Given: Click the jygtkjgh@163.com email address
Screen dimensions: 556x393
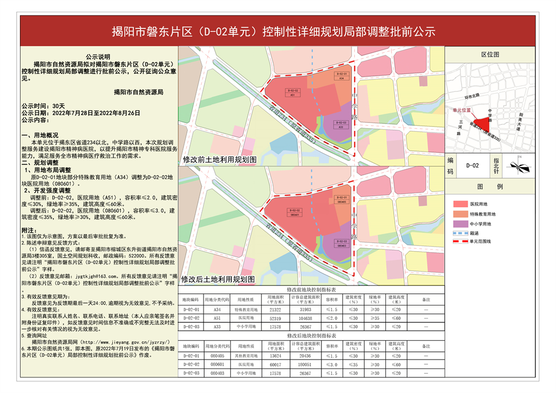Looking at the screenshot, I should click(x=96, y=276).
